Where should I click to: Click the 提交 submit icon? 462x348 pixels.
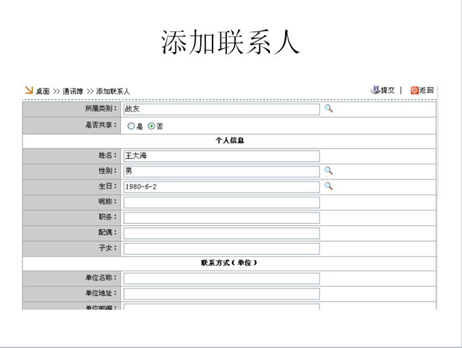click(375, 90)
